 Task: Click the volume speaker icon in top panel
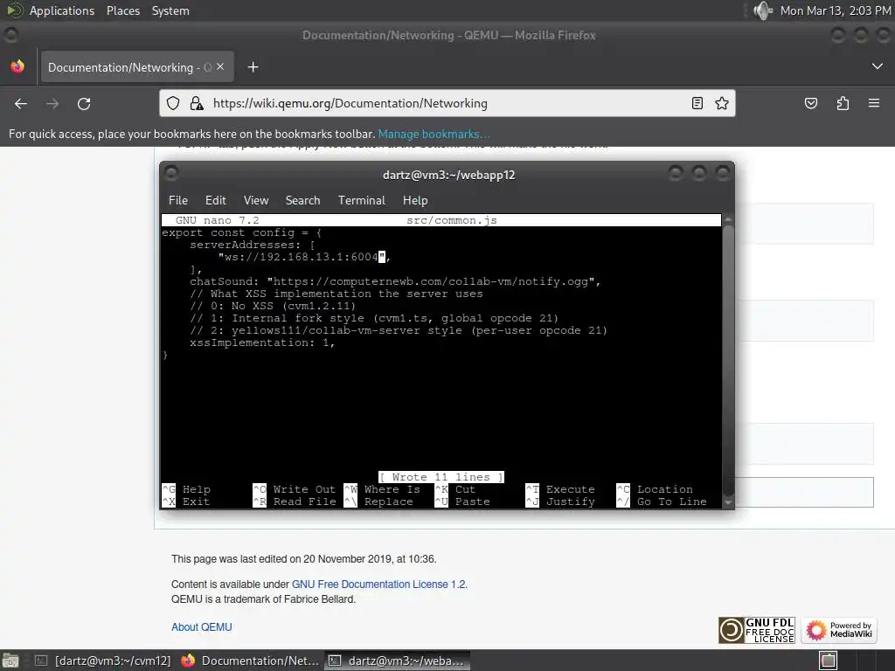tap(762, 10)
